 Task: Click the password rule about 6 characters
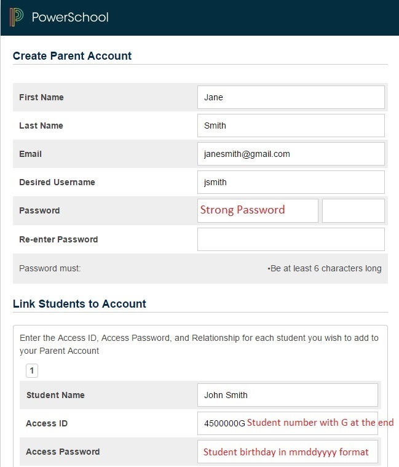pos(325,268)
